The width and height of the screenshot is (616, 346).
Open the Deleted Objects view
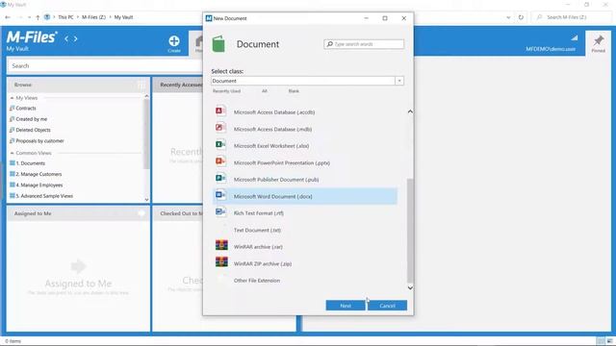[33, 130]
